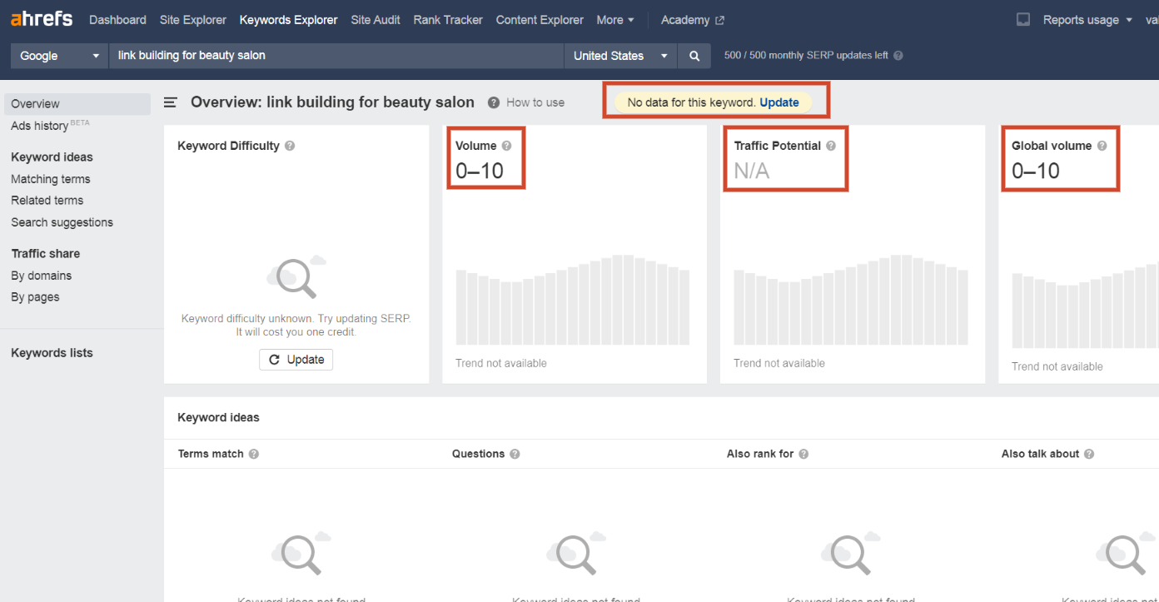This screenshot has width=1159, height=602.
Task: Click the help icon next to Keyword Difficulty
Action: (290, 146)
